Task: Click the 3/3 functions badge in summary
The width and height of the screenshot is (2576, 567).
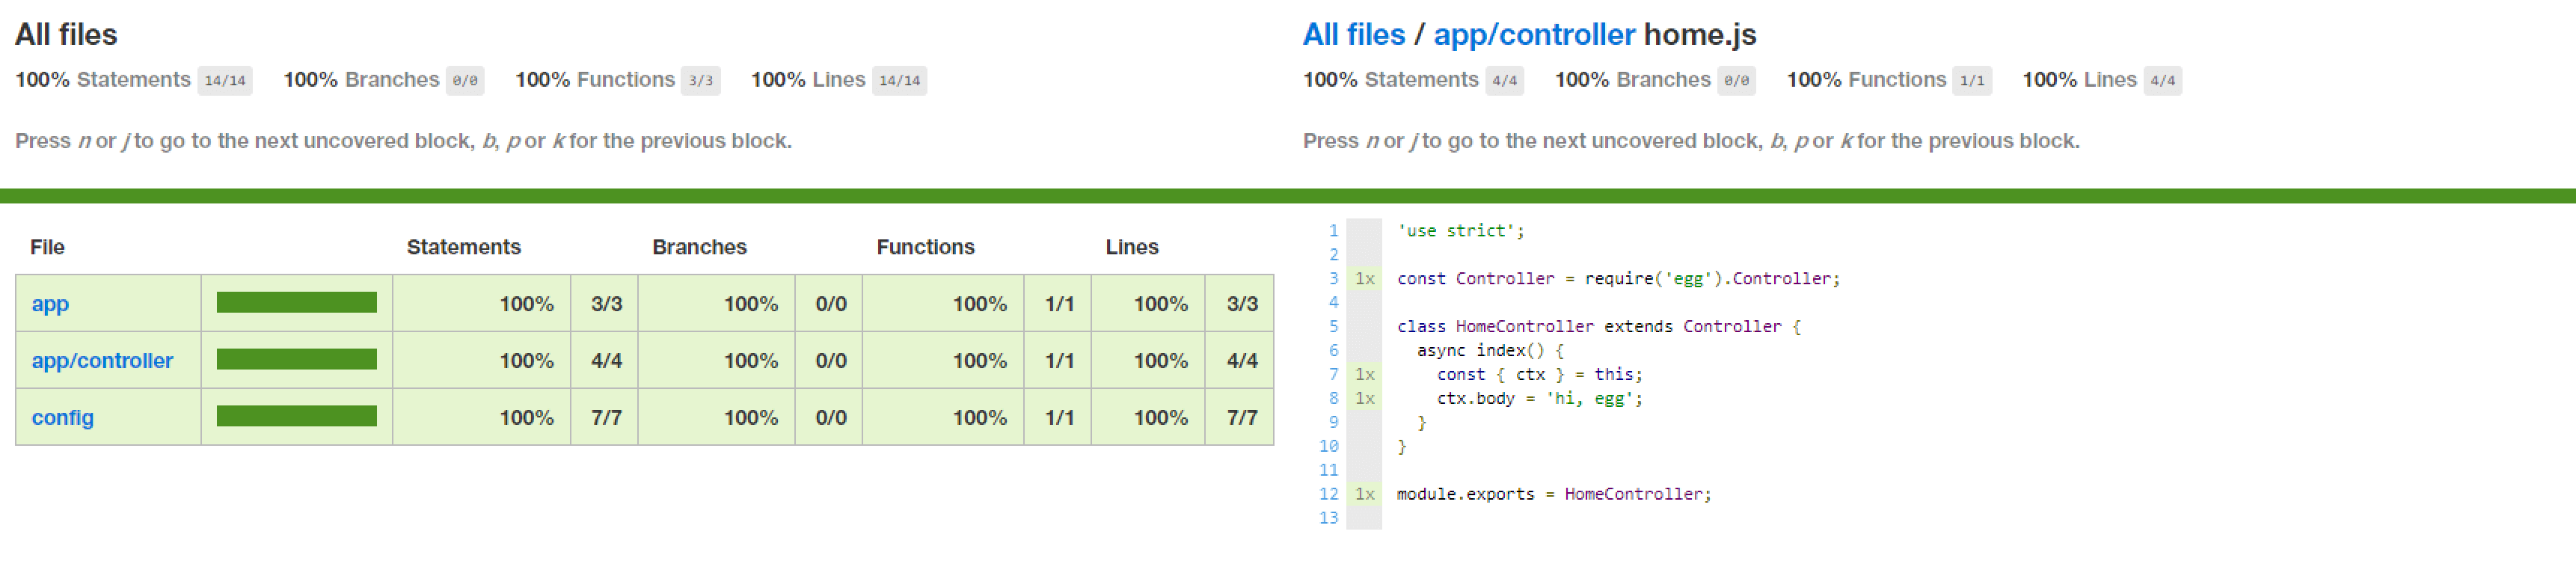Action: [701, 81]
